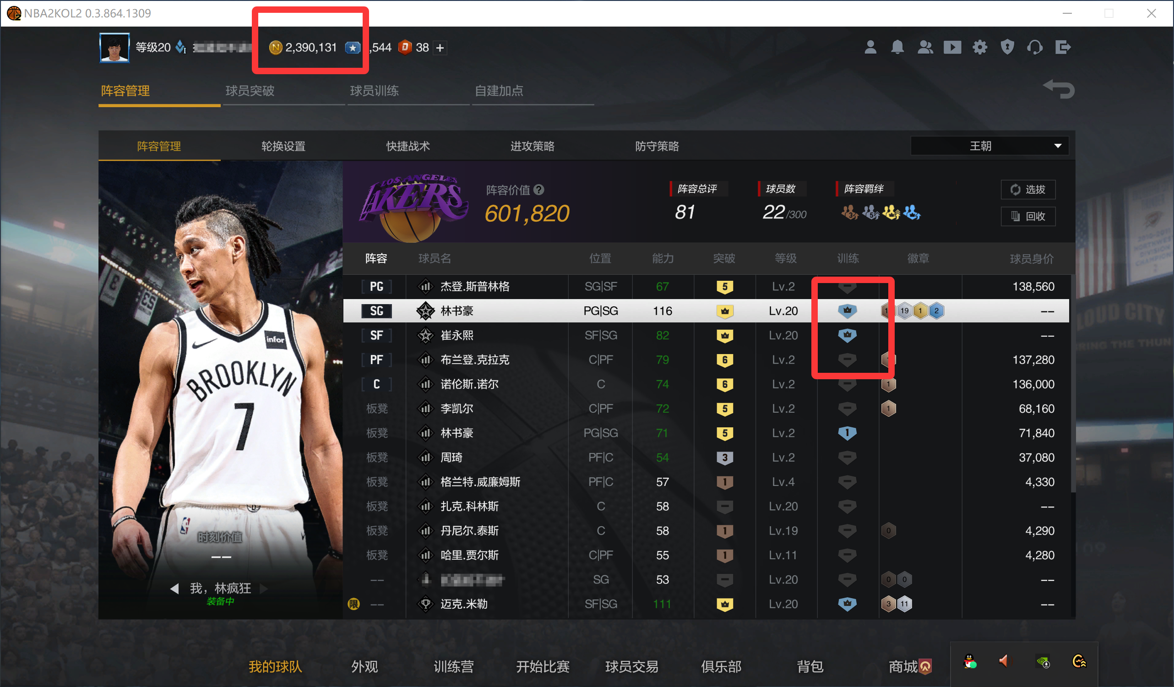Image resolution: width=1174 pixels, height=687 pixels.
Task: Click the silver 19 badge on 林书豪 row
Action: pos(904,311)
